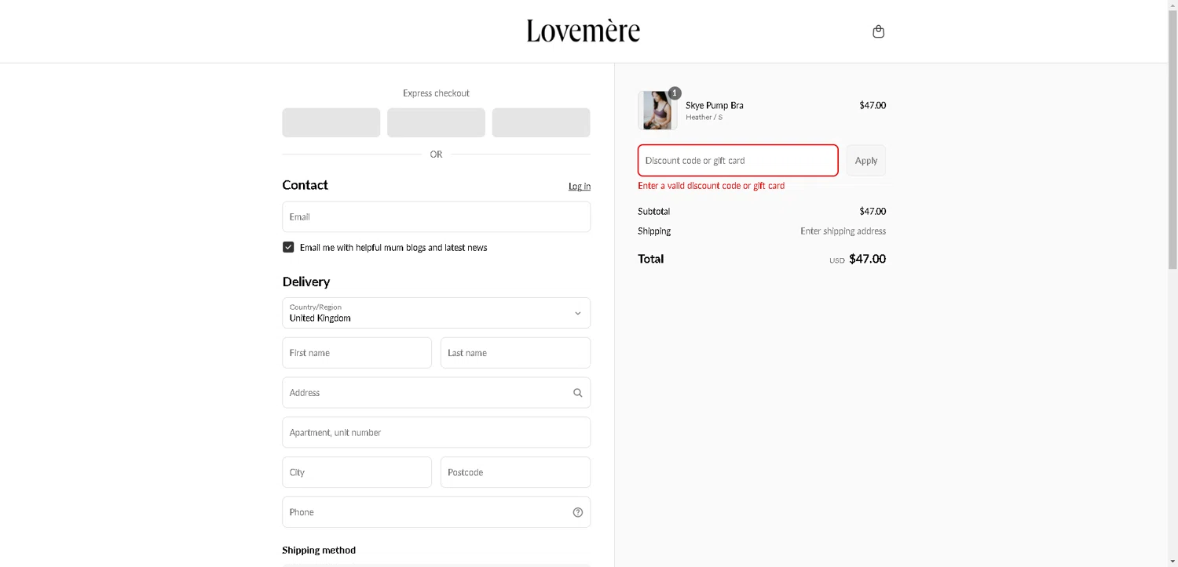Focus the Last name field
This screenshot has height=567, width=1178.
tap(515, 353)
